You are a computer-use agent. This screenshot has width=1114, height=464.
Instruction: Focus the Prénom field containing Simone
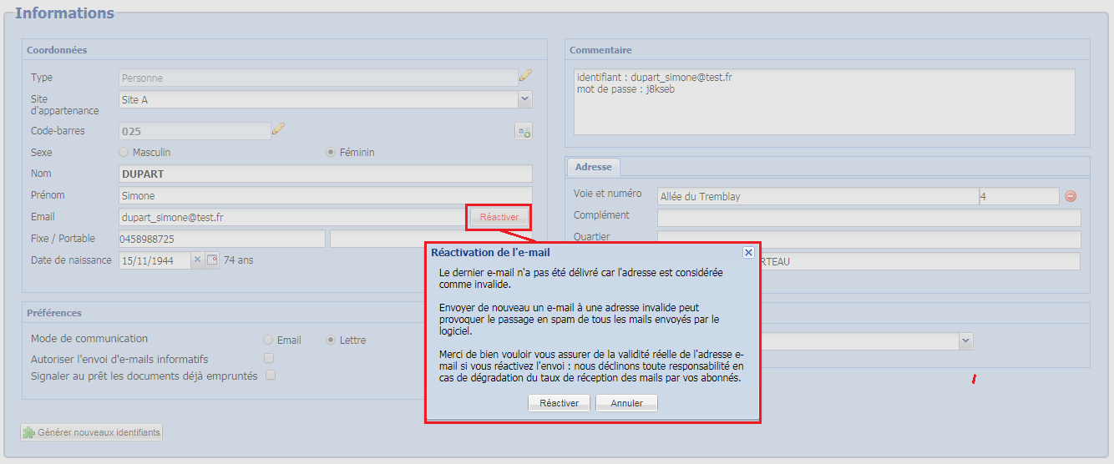click(x=326, y=195)
